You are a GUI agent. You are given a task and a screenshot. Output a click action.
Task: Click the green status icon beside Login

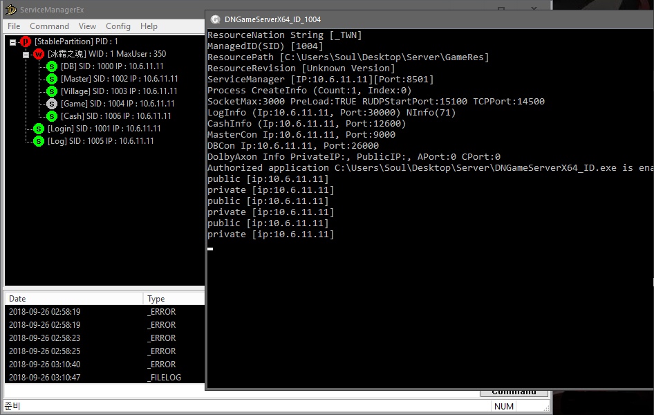[39, 129]
